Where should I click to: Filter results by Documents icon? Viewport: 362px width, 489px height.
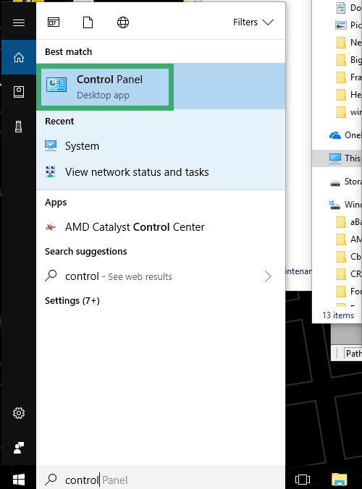88,22
